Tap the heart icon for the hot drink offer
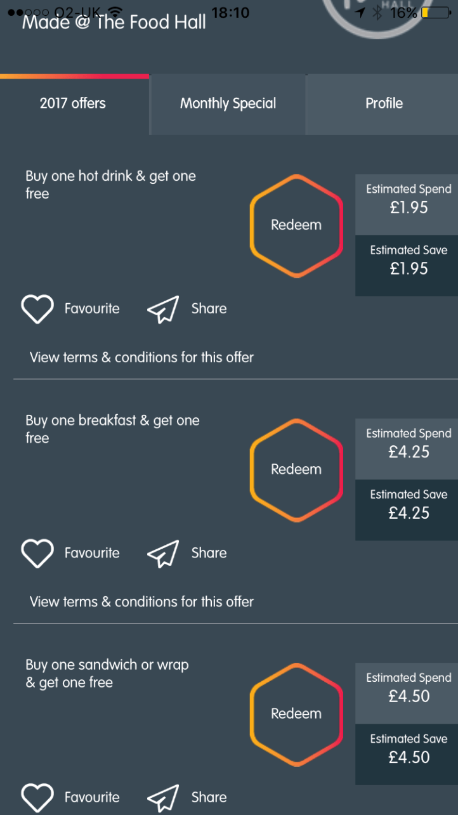 click(37, 309)
